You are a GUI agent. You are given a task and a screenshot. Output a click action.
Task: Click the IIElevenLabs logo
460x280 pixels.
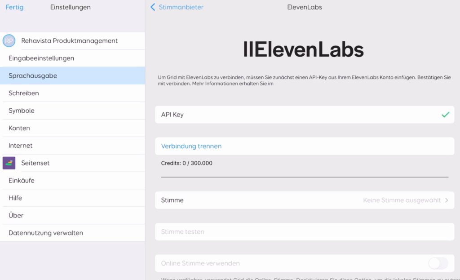[x=303, y=49]
